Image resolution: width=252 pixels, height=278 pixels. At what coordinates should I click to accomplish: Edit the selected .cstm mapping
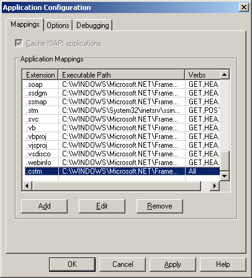tap(102, 206)
